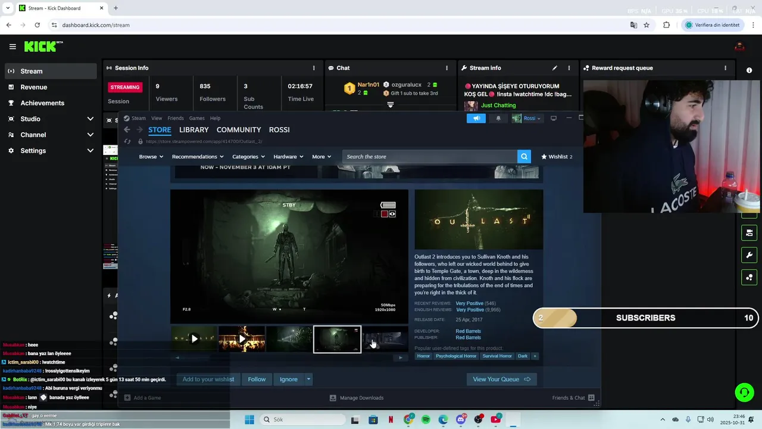Open Steam notifications bell
Image resolution: width=762 pixels, height=429 pixels.
point(498,118)
